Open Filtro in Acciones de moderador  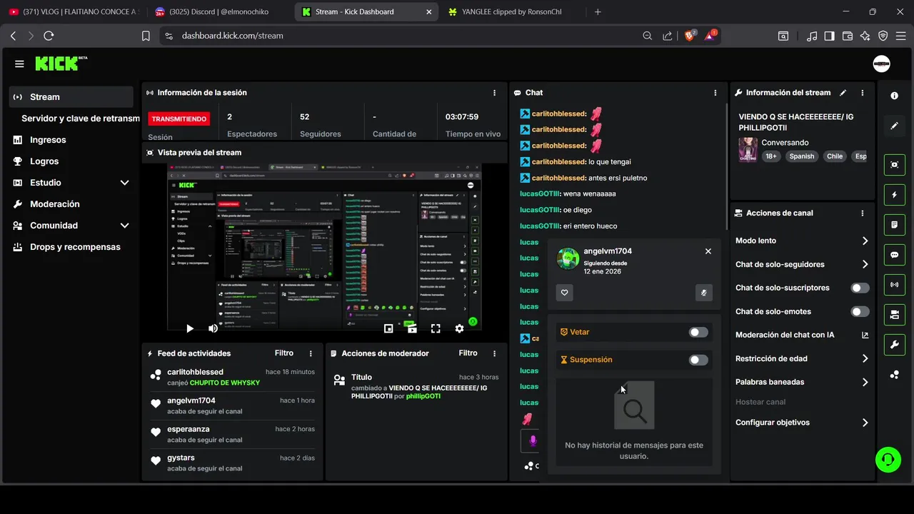point(468,353)
